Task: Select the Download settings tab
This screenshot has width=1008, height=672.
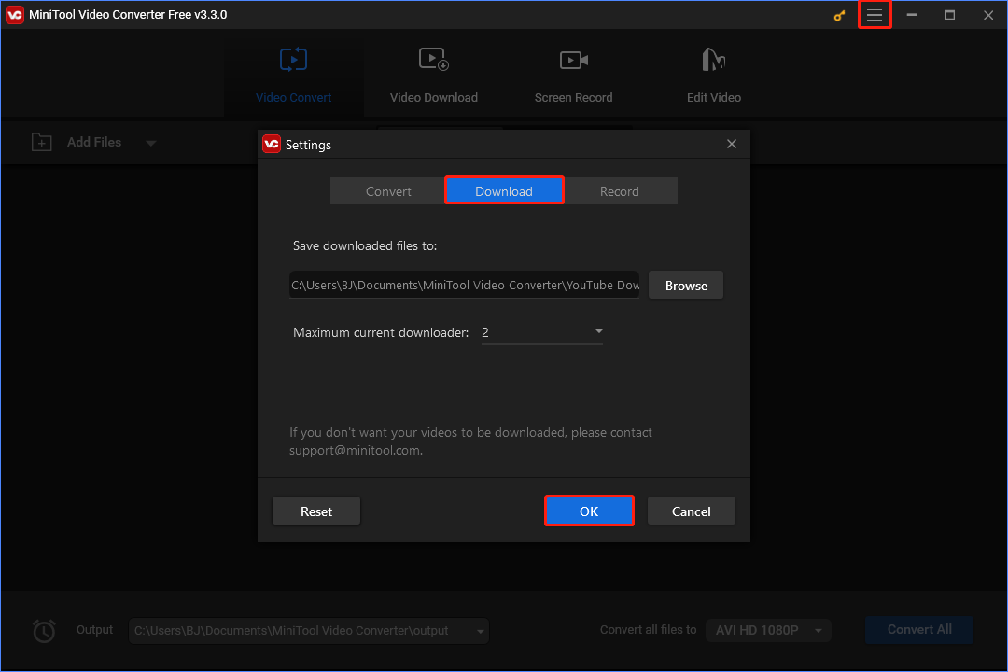Action: coord(504,191)
